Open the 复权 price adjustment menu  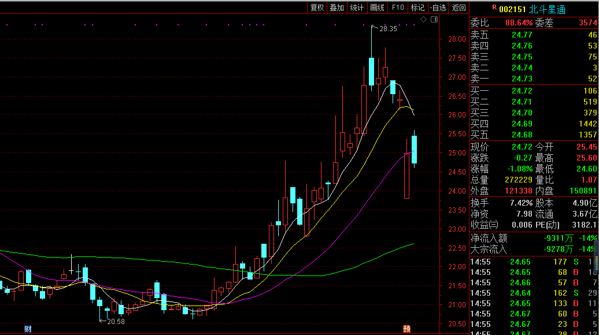point(317,8)
